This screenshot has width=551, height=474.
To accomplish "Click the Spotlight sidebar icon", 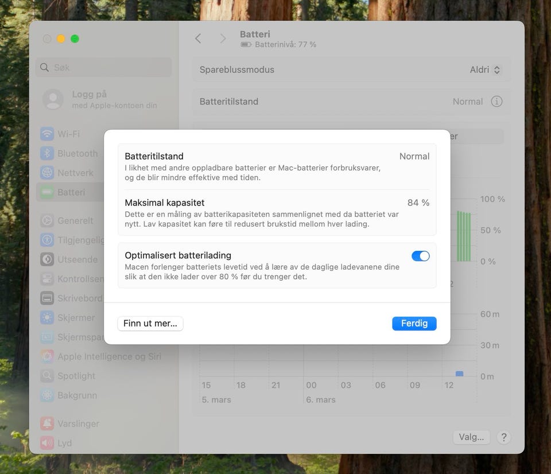I will coord(47,376).
